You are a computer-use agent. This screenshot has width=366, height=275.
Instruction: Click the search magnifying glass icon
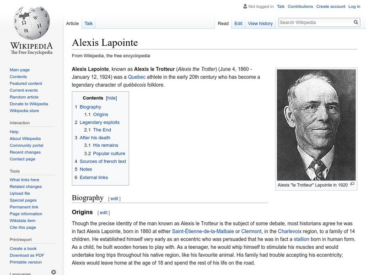[x=355, y=21]
